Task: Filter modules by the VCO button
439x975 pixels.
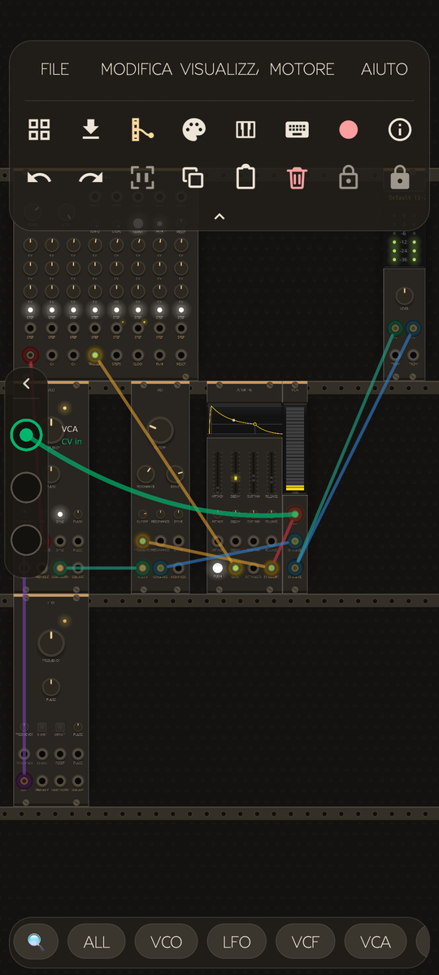Action: [167, 942]
